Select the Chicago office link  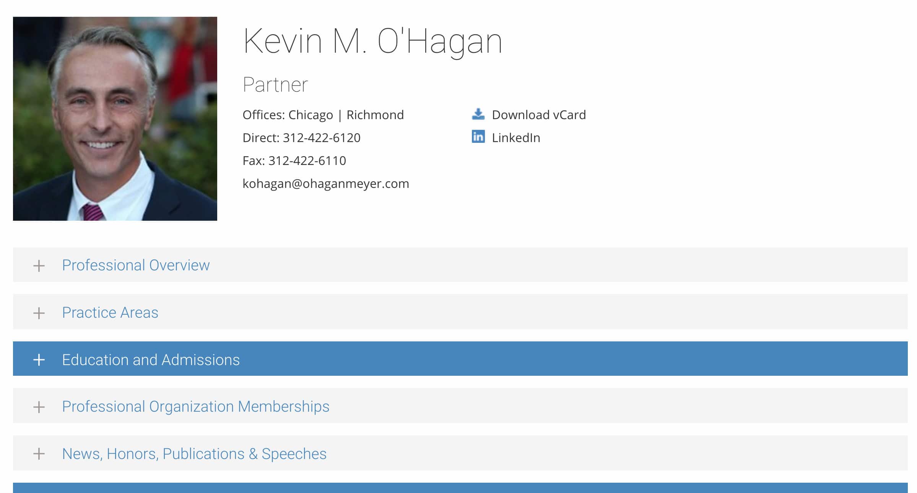point(311,115)
